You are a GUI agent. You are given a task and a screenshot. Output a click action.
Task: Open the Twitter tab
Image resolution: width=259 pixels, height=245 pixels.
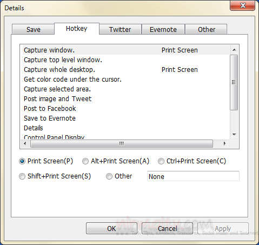click(120, 29)
